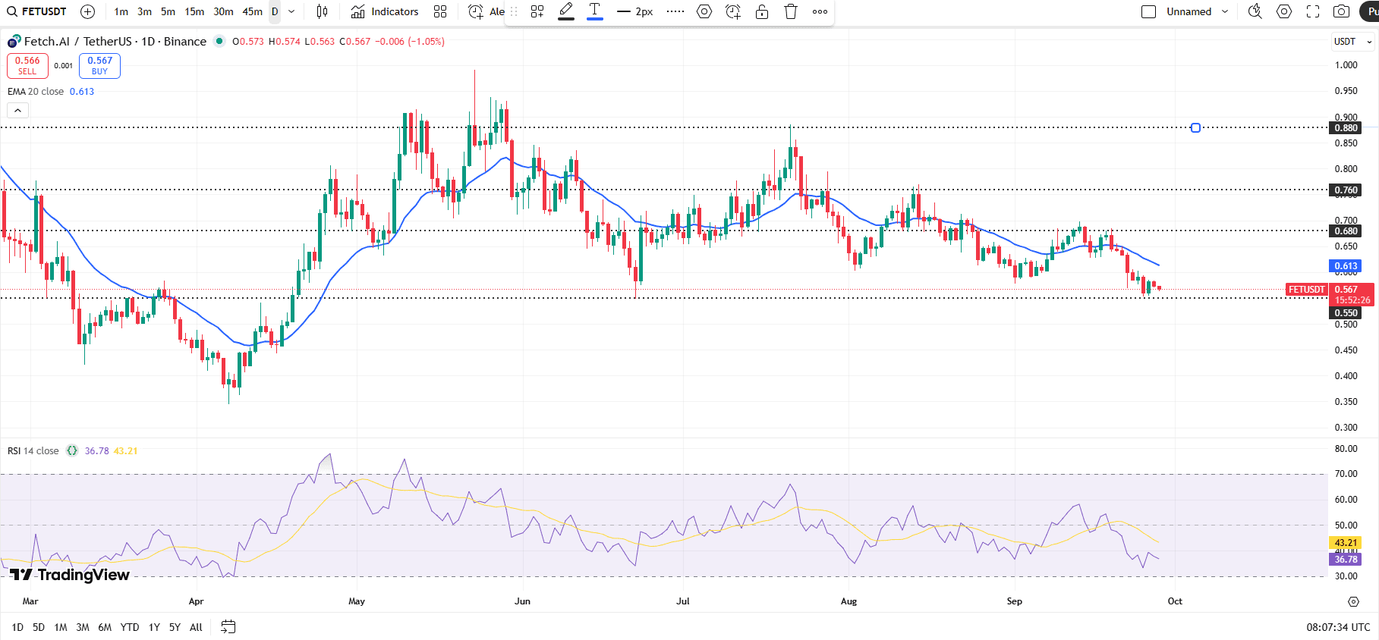Lock the selected drawing
1379x640 pixels.
[x=762, y=11]
